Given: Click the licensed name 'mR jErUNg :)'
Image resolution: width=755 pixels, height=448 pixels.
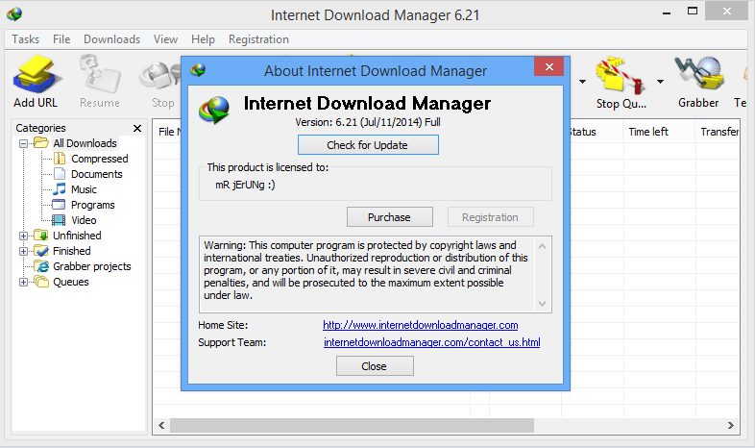Looking at the screenshot, I should point(245,185).
